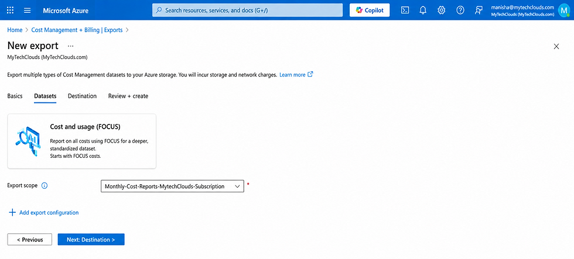Launch Cloud Shell from the header
This screenshot has width=574, height=259.
point(405,10)
